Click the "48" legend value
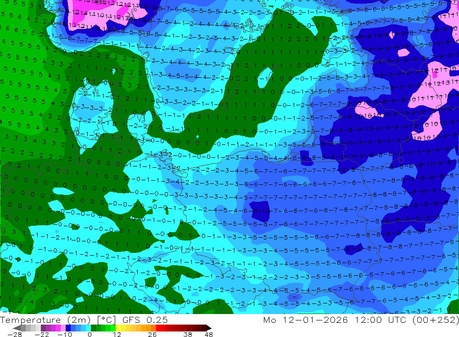The width and height of the screenshot is (459, 337). coord(209,334)
